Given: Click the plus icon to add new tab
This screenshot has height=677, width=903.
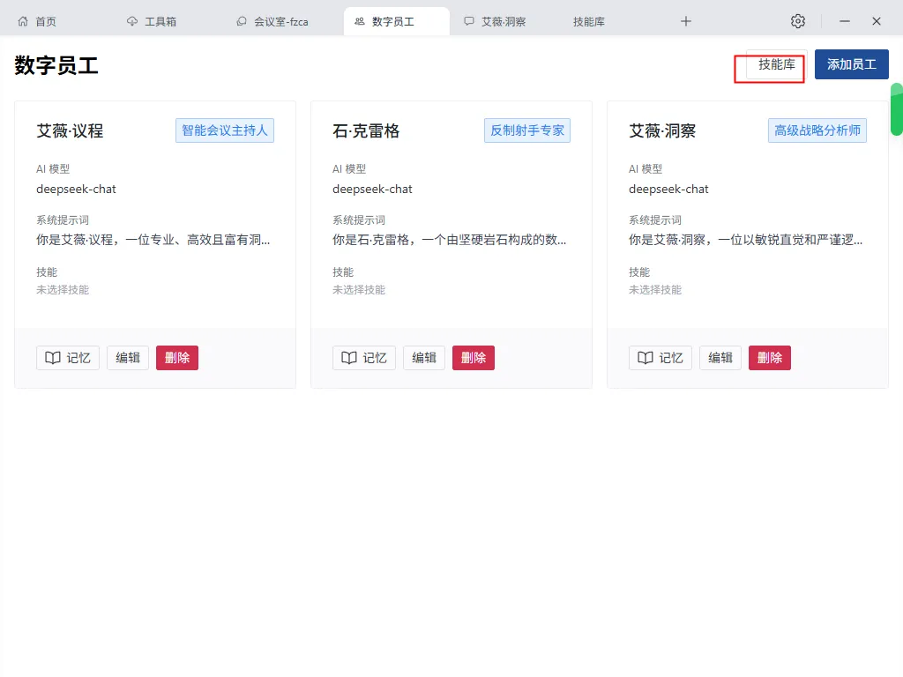Looking at the screenshot, I should pos(686,20).
